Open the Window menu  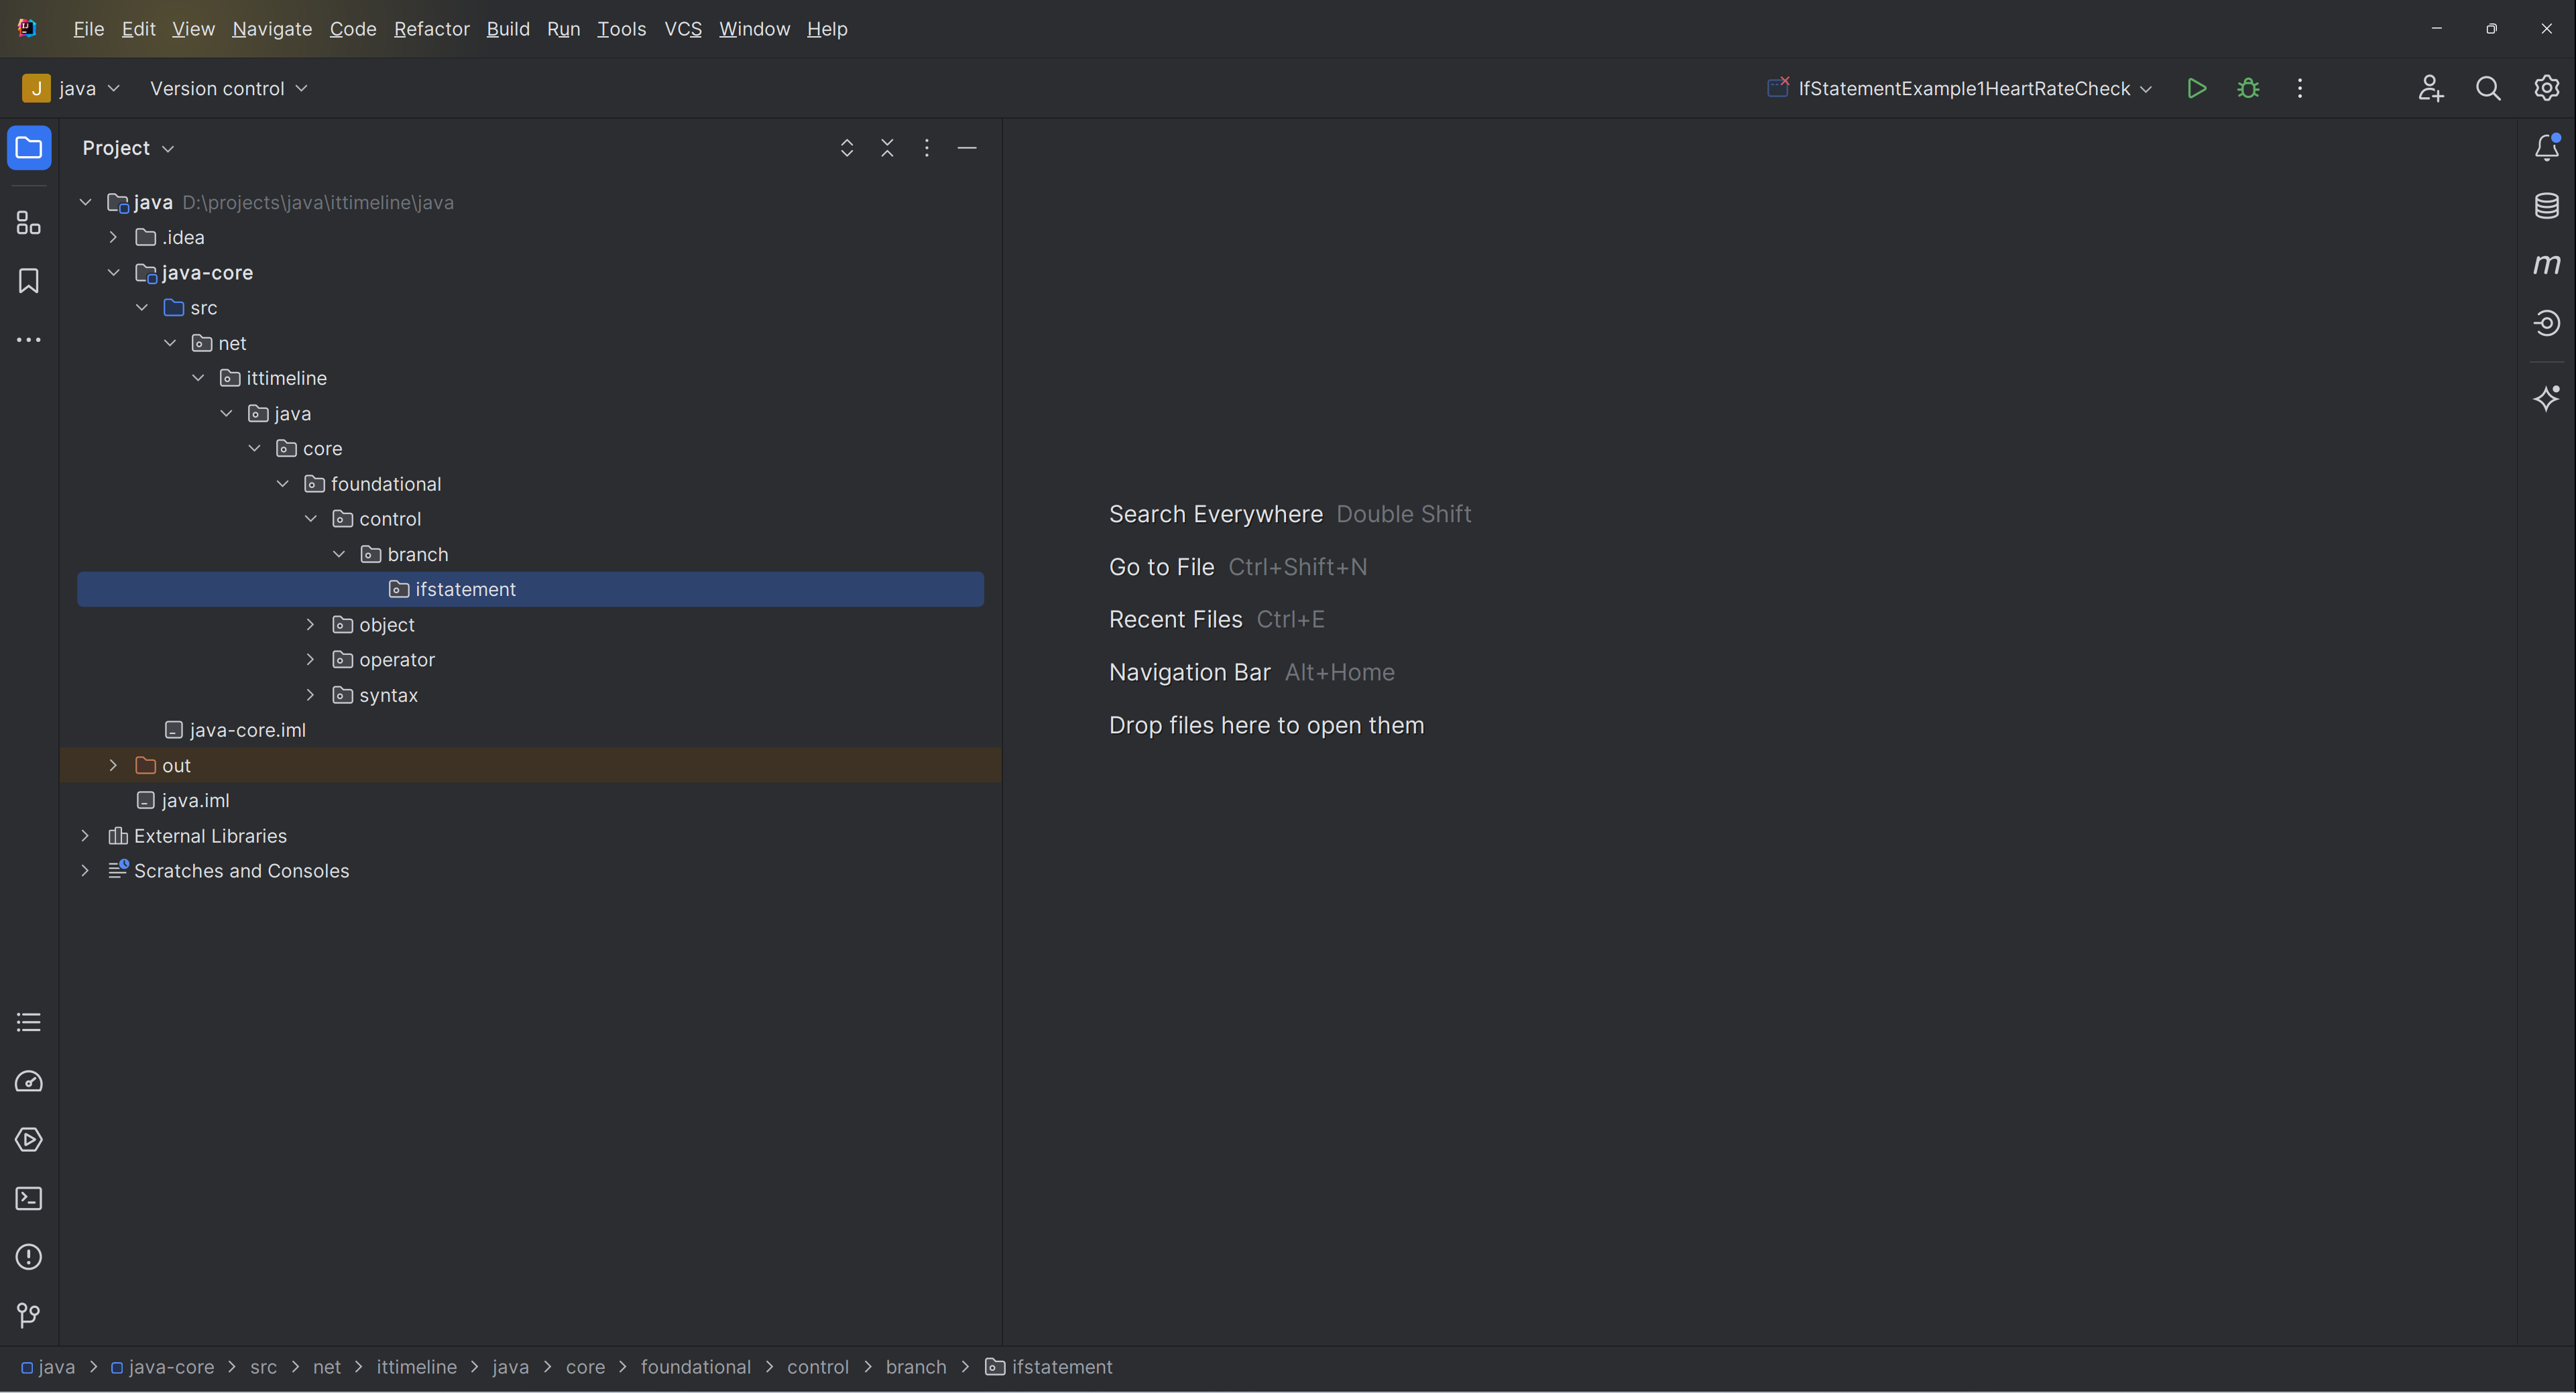point(754,29)
